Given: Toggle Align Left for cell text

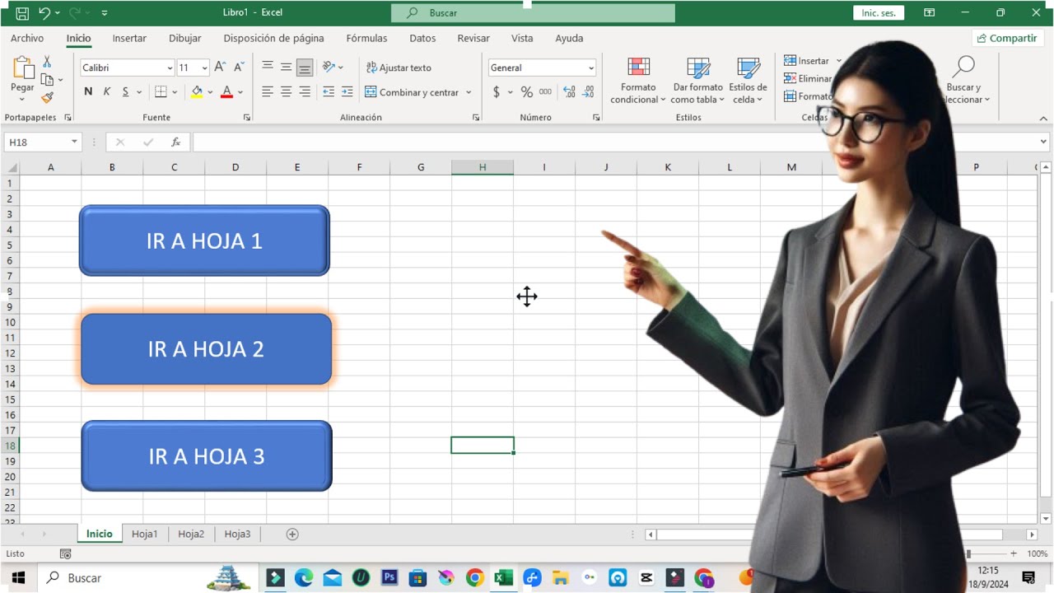Looking at the screenshot, I should click(x=268, y=92).
